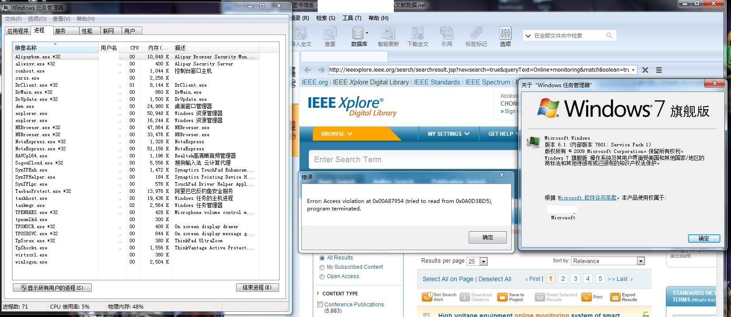This screenshot has height=317, width=731.
Task: Open the 数据库 database toolbar icon
Action: [x=358, y=34]
